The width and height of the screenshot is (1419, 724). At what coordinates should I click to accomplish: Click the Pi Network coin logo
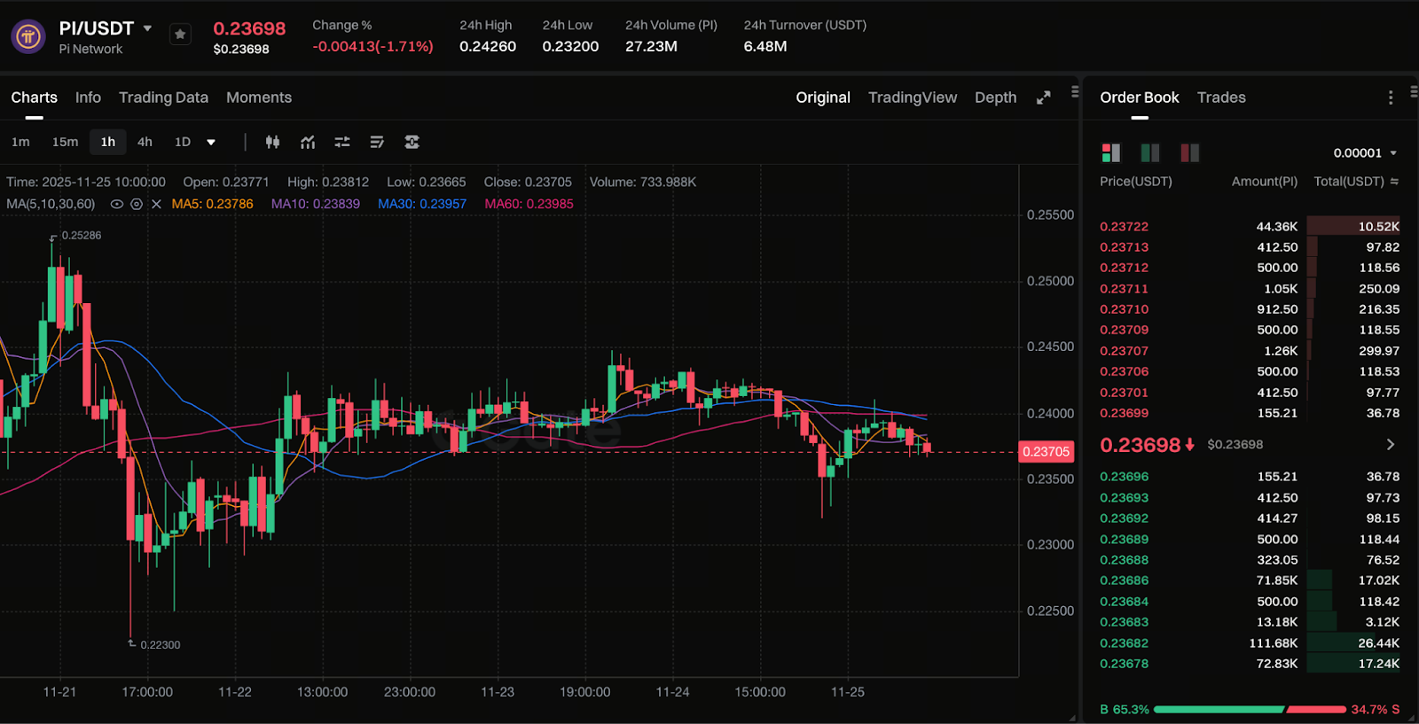[x=28, y=36]
